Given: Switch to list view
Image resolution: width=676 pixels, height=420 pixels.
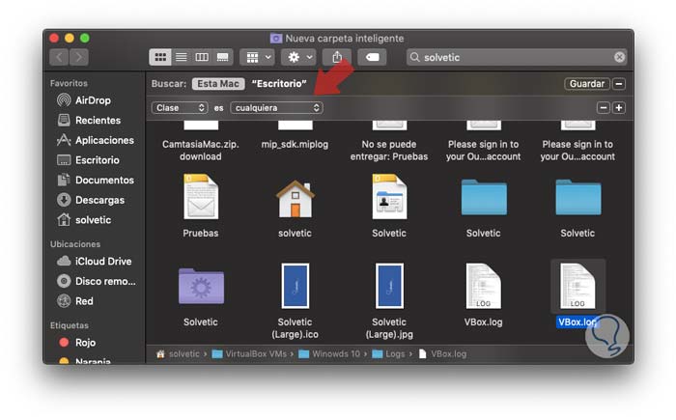Looking at the screenshot, I should tap(182, 57).
